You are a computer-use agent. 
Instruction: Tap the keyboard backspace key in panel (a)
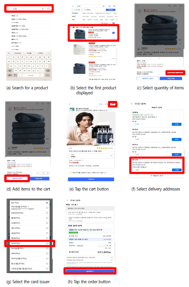(x=48, y=70)
